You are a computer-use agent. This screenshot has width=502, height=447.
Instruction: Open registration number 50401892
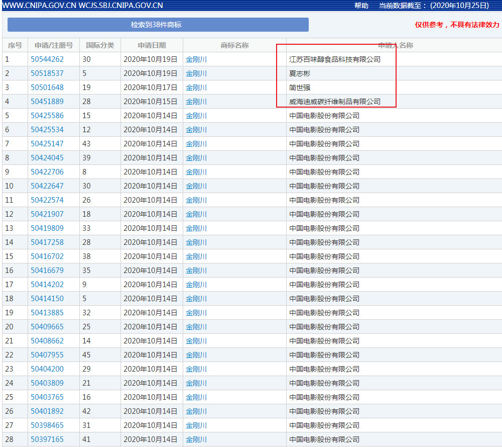[47, 411]
